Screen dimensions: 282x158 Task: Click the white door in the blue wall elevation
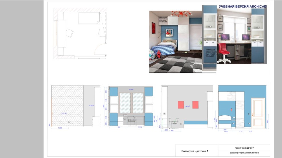pos(258,113)
